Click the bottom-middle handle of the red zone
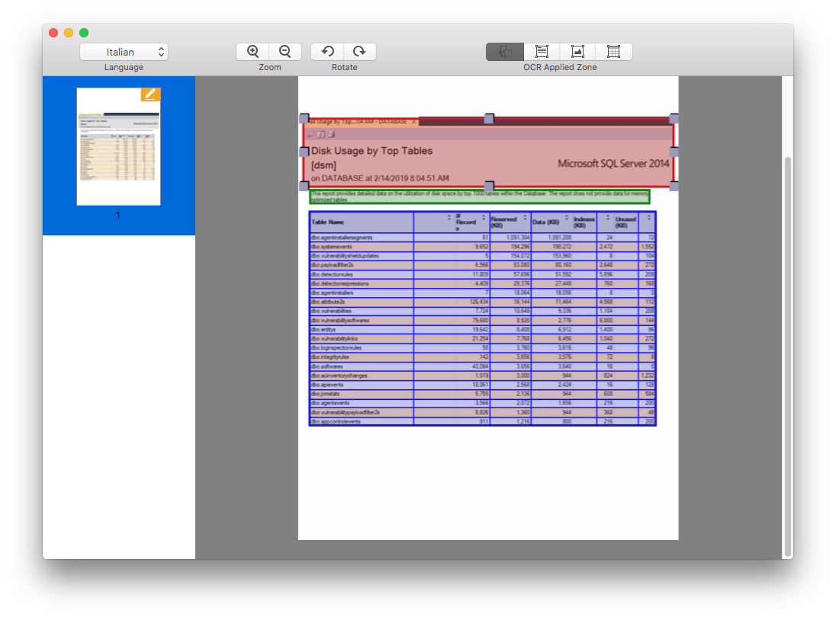The image size is (836, 620). (x=489, y=186)
